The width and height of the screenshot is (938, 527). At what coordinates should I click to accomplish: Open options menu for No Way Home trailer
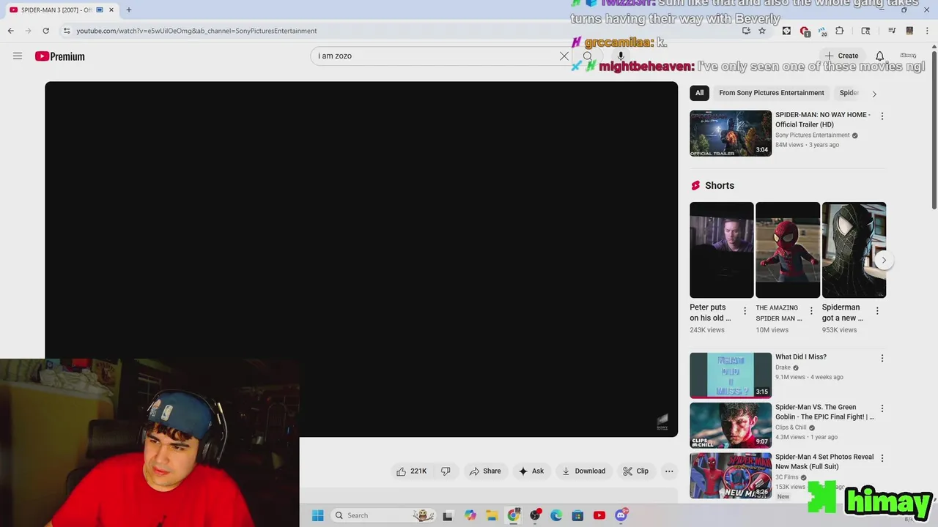coord(882,116)
